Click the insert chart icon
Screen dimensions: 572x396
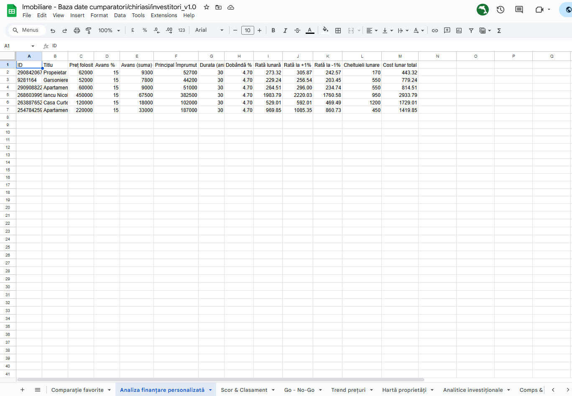pos(459,30)
